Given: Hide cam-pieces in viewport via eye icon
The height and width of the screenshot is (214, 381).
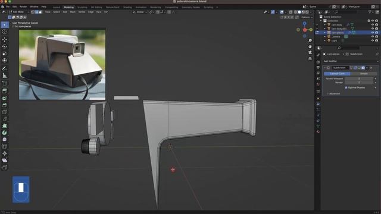Looking at the screenshot, I should pos(373,33).
